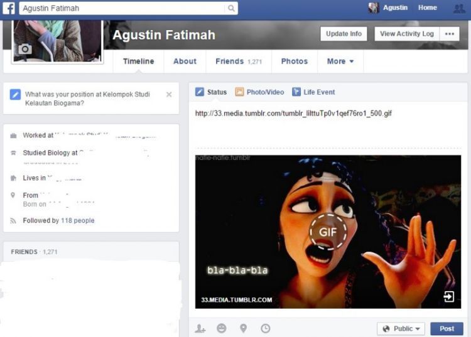Click the search field containing Agustin Fatimah
Viewport: 471px width, 337px height.
tap(123, 8)
